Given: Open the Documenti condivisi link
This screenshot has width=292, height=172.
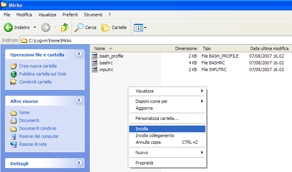Looking at the screenshot, I should 38,128.
